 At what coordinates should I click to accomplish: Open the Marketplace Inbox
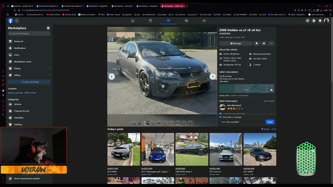(29, 55)
